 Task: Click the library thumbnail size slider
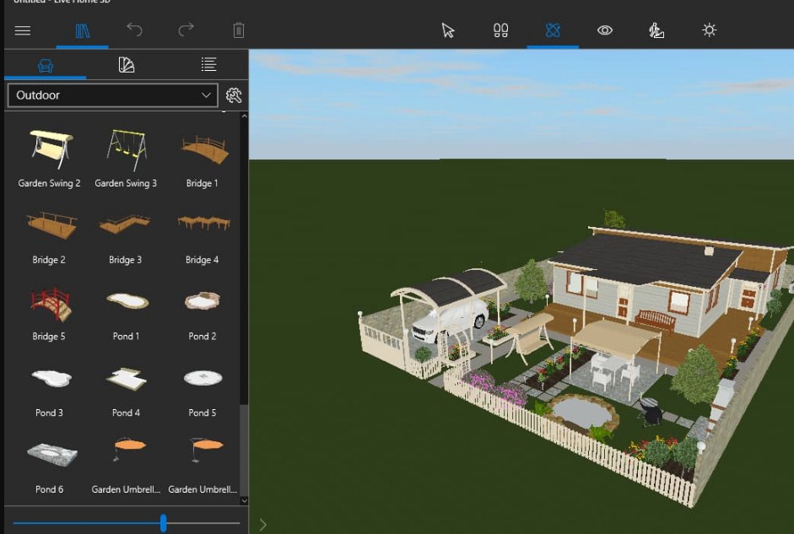click(163, 523)
